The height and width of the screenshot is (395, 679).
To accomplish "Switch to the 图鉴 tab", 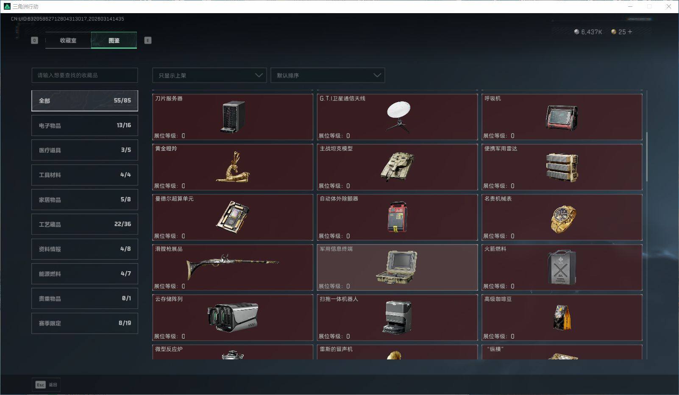I will 114,40.
